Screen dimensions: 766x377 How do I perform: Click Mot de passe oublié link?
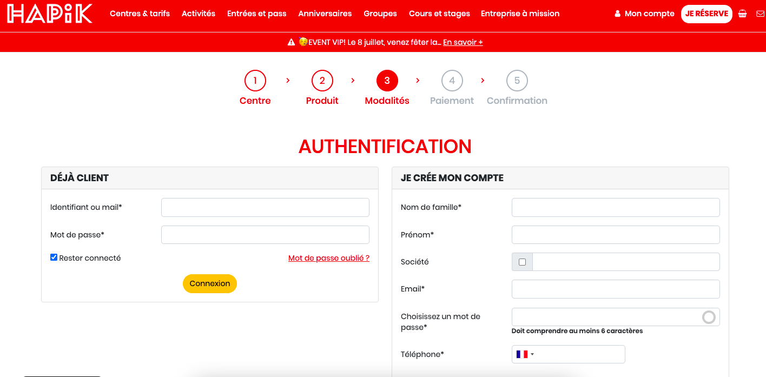329,258
